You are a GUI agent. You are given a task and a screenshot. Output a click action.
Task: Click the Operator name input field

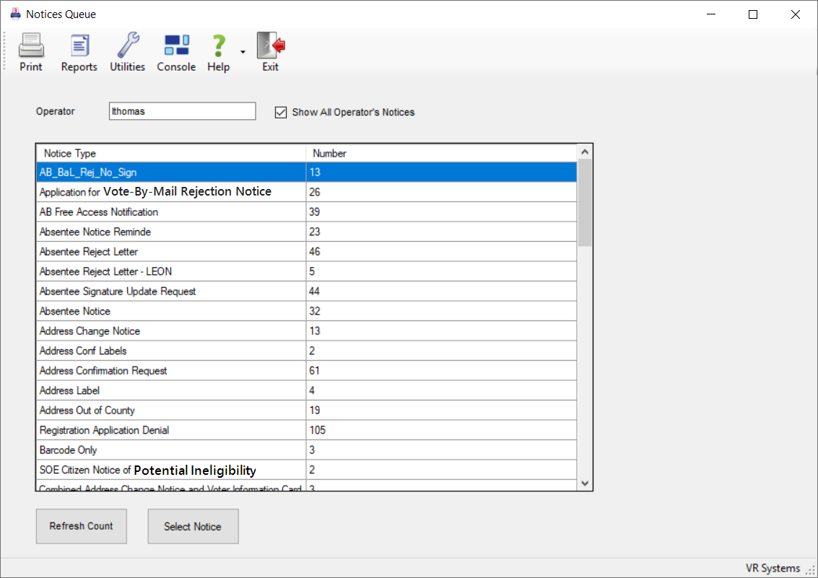pyautogui.click(x=182, y=111)
